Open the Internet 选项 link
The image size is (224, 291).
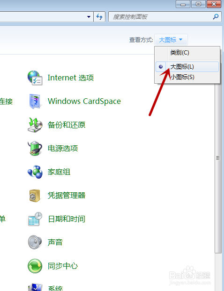tap(71, 78)
